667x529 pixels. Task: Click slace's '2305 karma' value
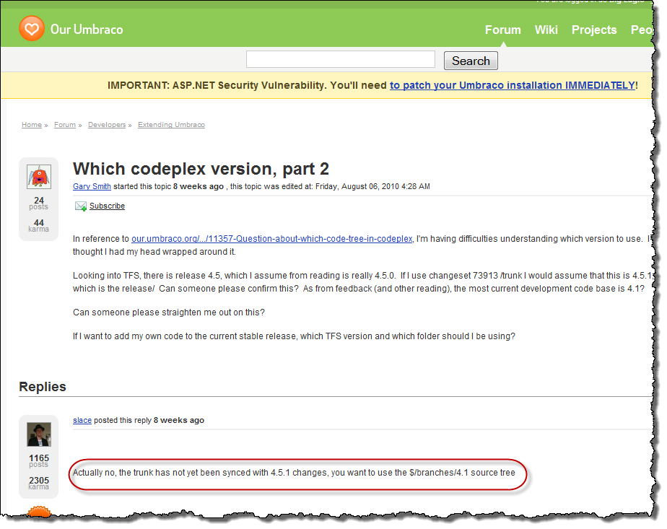[39, 483]
